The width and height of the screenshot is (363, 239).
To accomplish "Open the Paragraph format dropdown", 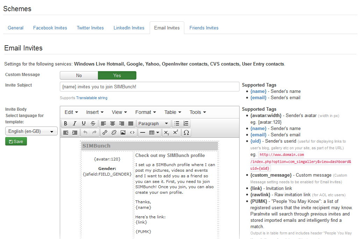I will pyautogui.click(x=153, y=123).
